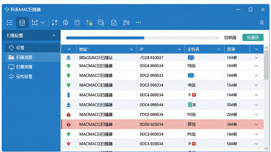
Task: Collapse the sidebar section with the up chevron
Action: pyautogui.click(x=54, y=36)
